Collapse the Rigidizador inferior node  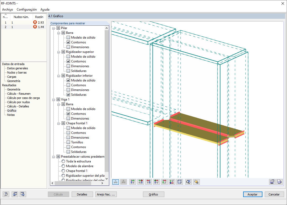[x=59, y=76]
